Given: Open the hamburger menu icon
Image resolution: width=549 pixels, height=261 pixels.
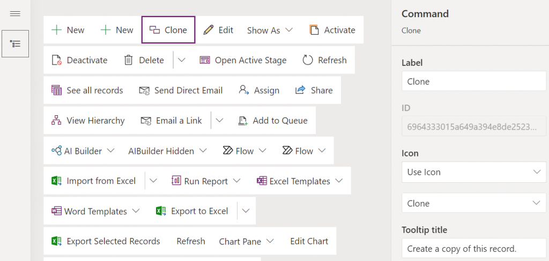Looking at the screenshot, I should click(15, 14).
